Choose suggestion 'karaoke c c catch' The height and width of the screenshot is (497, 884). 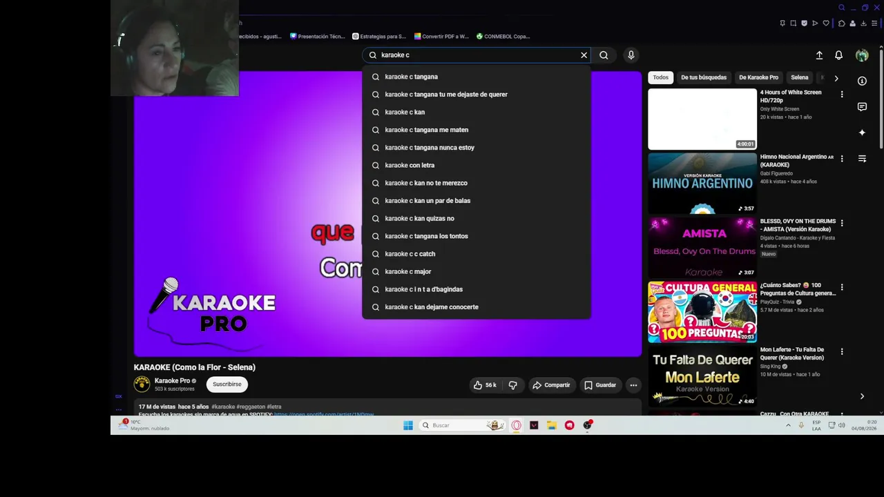point(477,254)
